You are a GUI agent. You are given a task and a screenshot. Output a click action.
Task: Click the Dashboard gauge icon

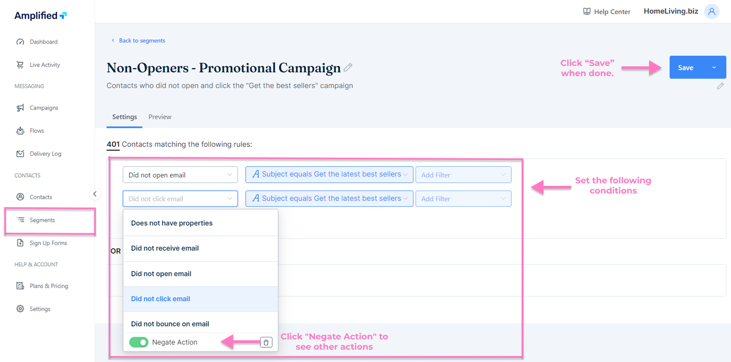[20, 42]
